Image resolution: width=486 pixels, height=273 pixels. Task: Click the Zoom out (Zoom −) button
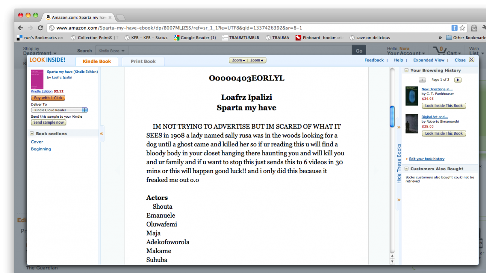pyautogui.click(x=239, y=60)
